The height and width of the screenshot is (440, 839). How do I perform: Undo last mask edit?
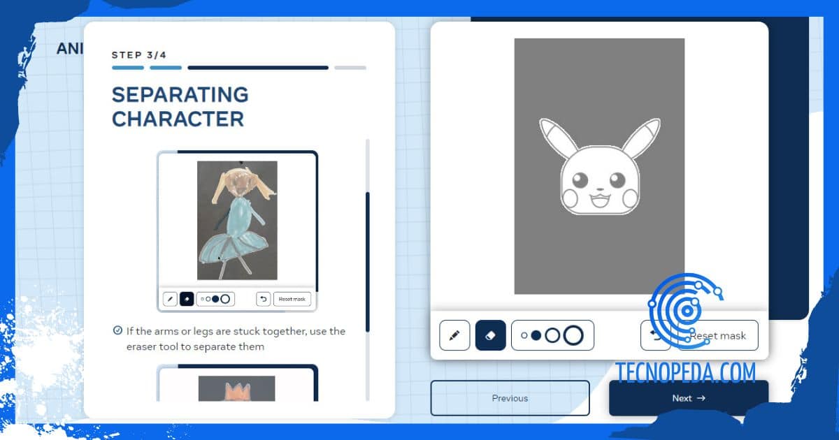click(x=655, y=335)
